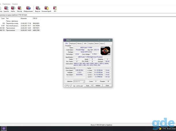Open the Graphics tab in CPU-Z
The image size is (176, 131).
pos(91,43)
